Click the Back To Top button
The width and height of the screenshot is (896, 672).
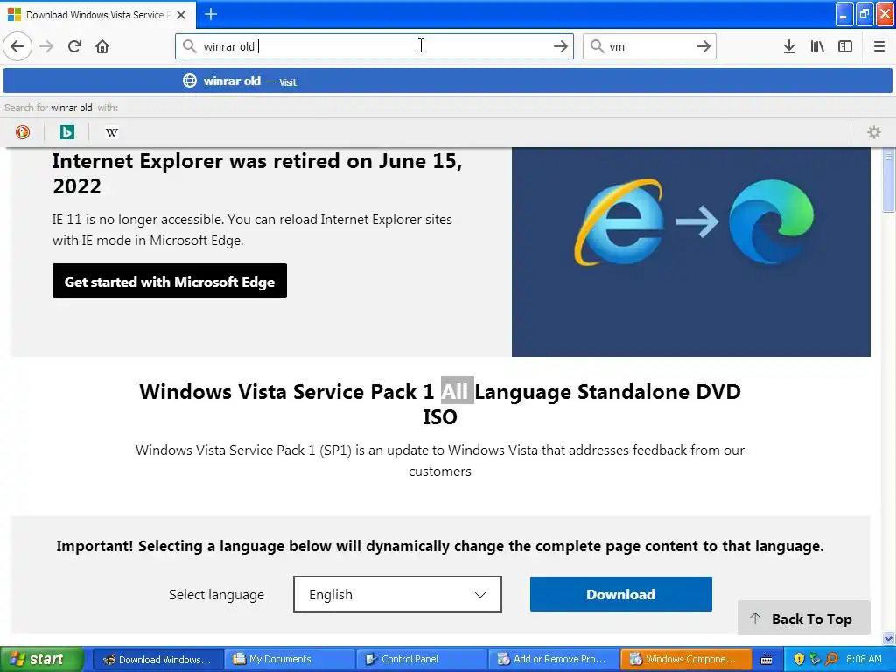click(803, 619)
